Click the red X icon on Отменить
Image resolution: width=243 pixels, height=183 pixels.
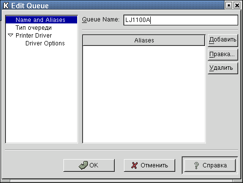point(134,165)
